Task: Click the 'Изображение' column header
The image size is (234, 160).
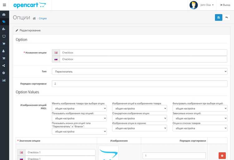Action: (119, 141)
